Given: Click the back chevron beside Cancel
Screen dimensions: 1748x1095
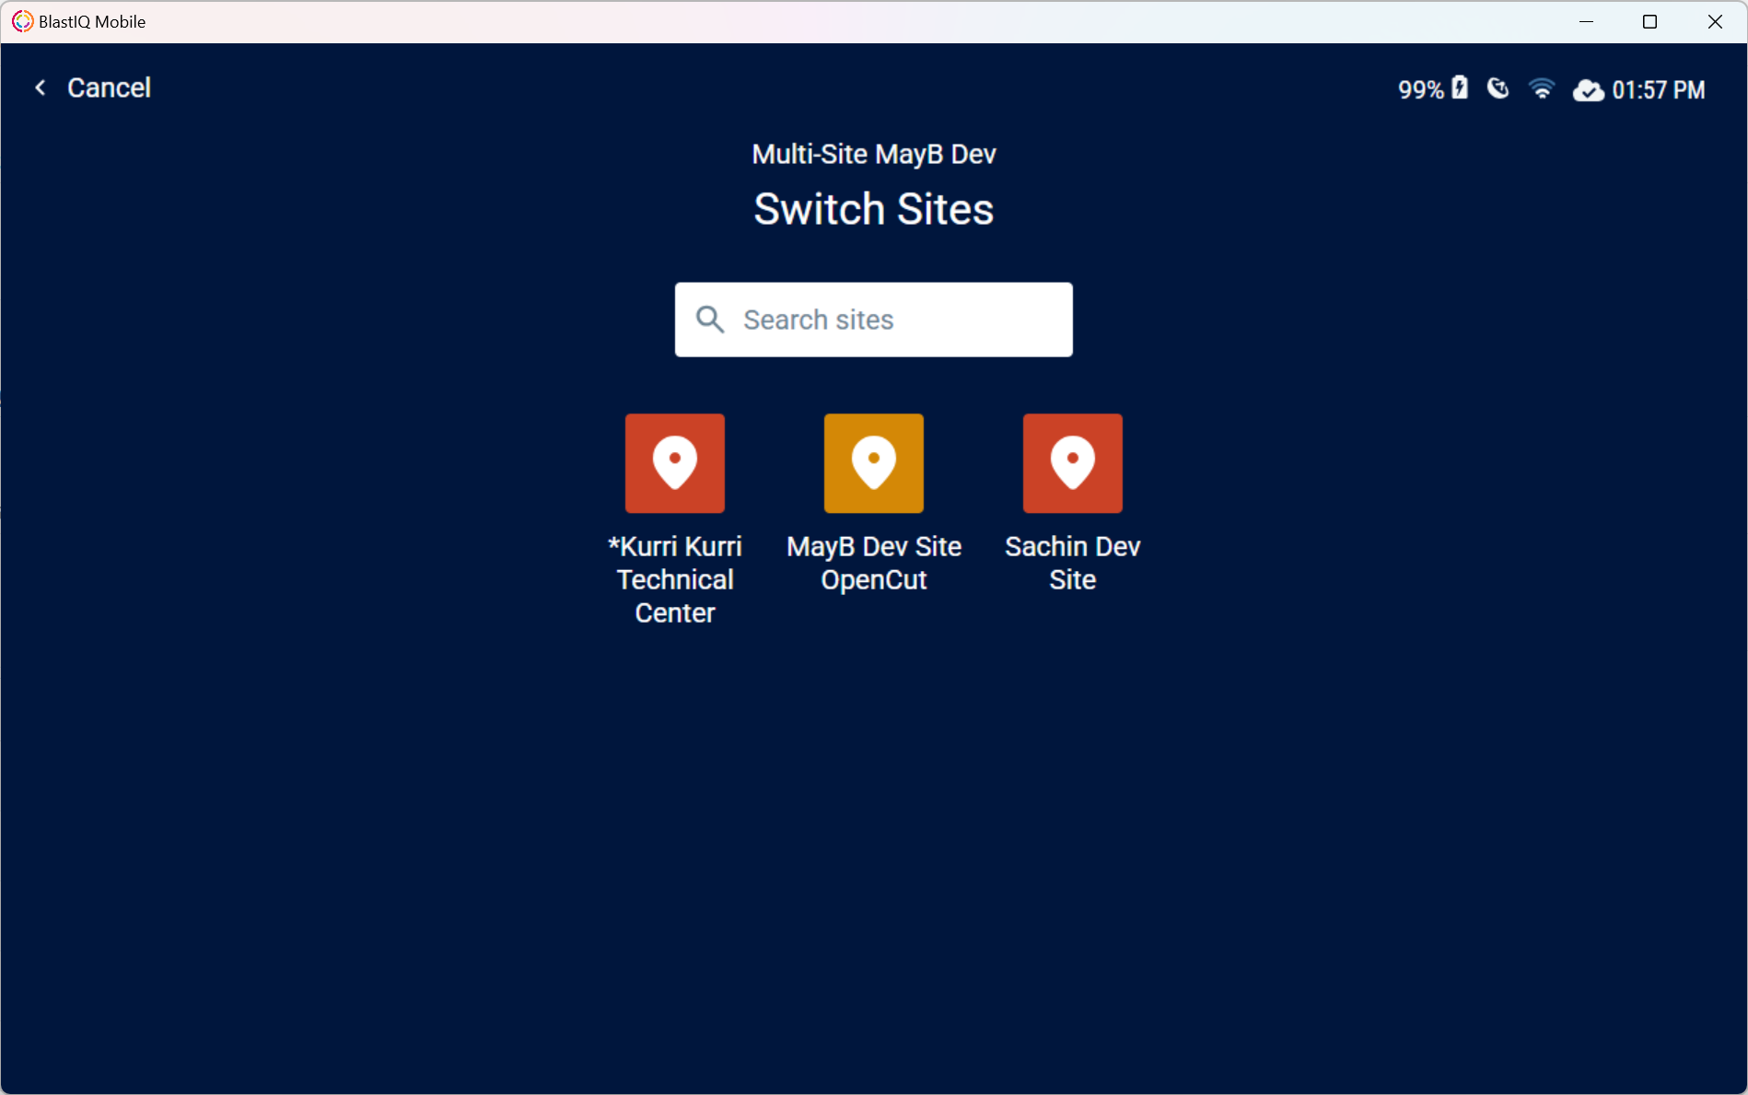Looking at the screenshot, I should tap(41, 87).
